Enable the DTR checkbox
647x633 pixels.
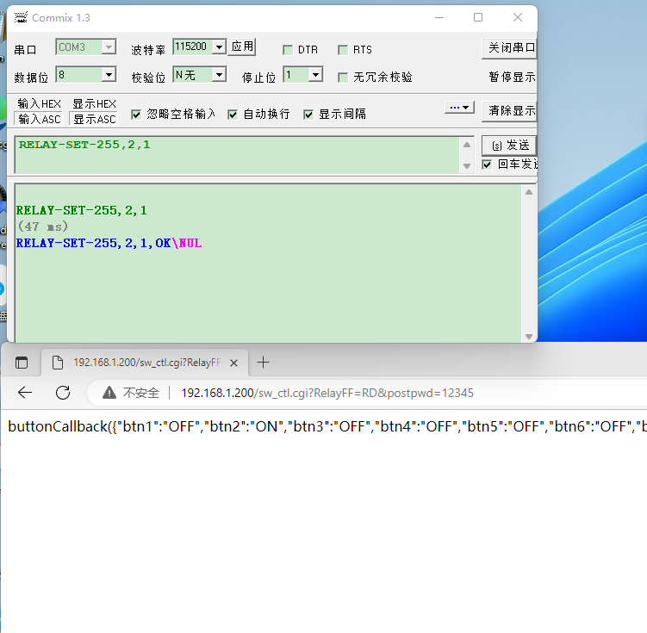288,50
